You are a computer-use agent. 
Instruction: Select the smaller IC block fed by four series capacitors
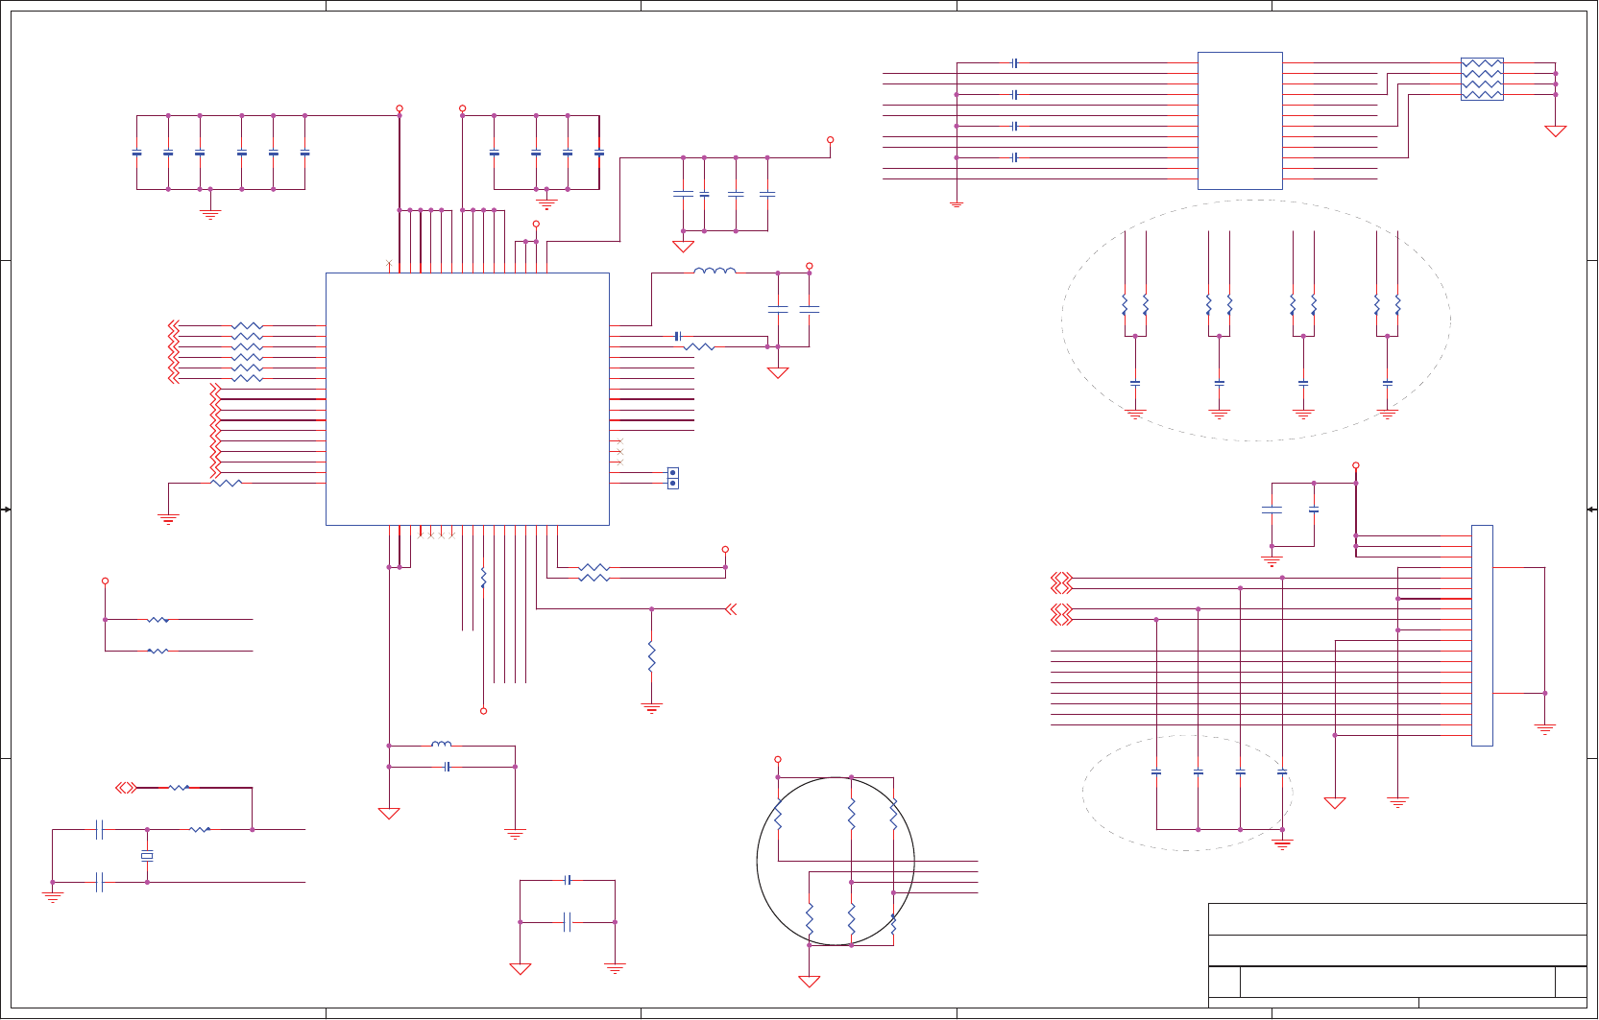point(1240,121)
